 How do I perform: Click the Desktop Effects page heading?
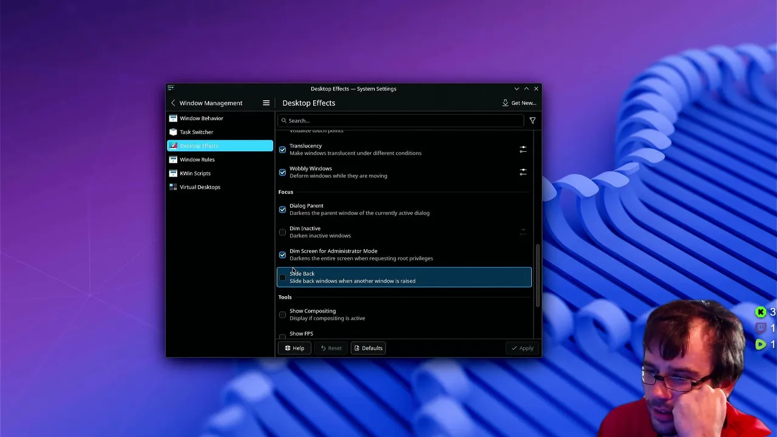pyautogui.click(x=308, y=103)
